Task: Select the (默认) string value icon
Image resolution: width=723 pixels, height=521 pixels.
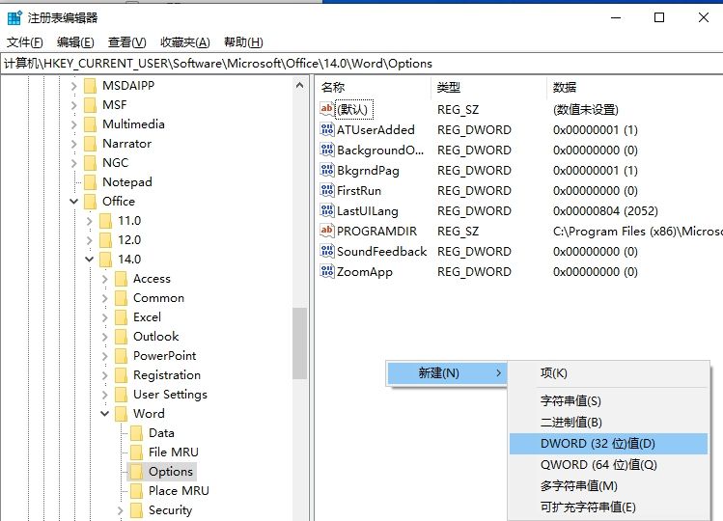Action: click(327, 109)
